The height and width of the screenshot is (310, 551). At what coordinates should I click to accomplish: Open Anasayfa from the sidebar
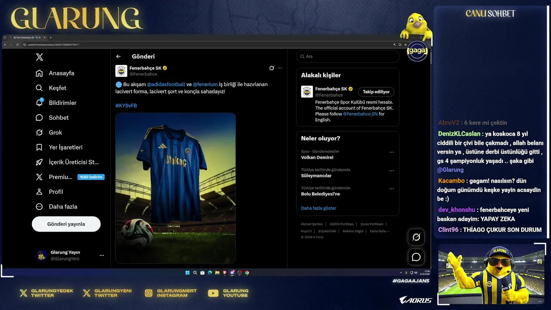55,73
